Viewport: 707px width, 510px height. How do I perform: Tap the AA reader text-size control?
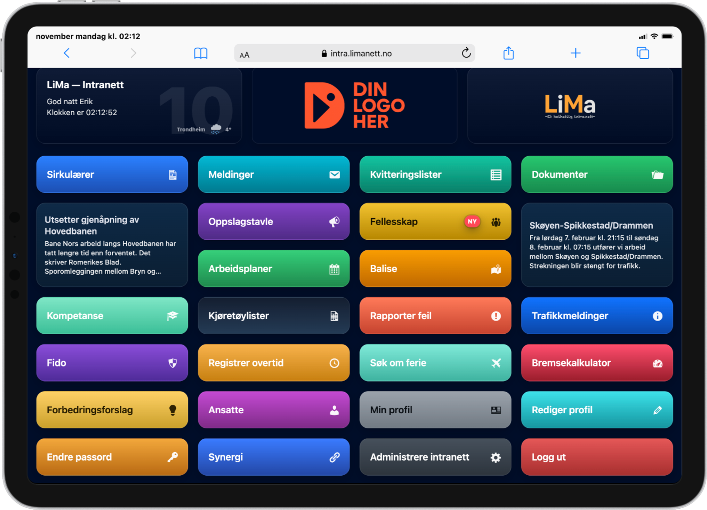[x=244, y=55]
